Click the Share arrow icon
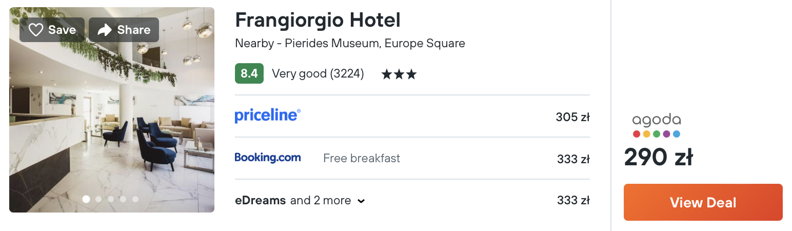The height and width of the screenshot is (231, 792). (x=105, y=30)
